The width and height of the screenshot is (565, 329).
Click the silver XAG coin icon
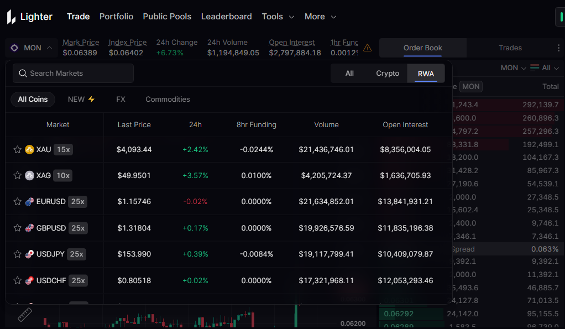pos(30,175)
